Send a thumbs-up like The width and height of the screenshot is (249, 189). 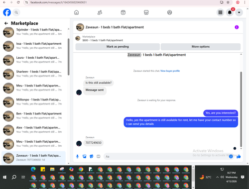coord(239,156)
